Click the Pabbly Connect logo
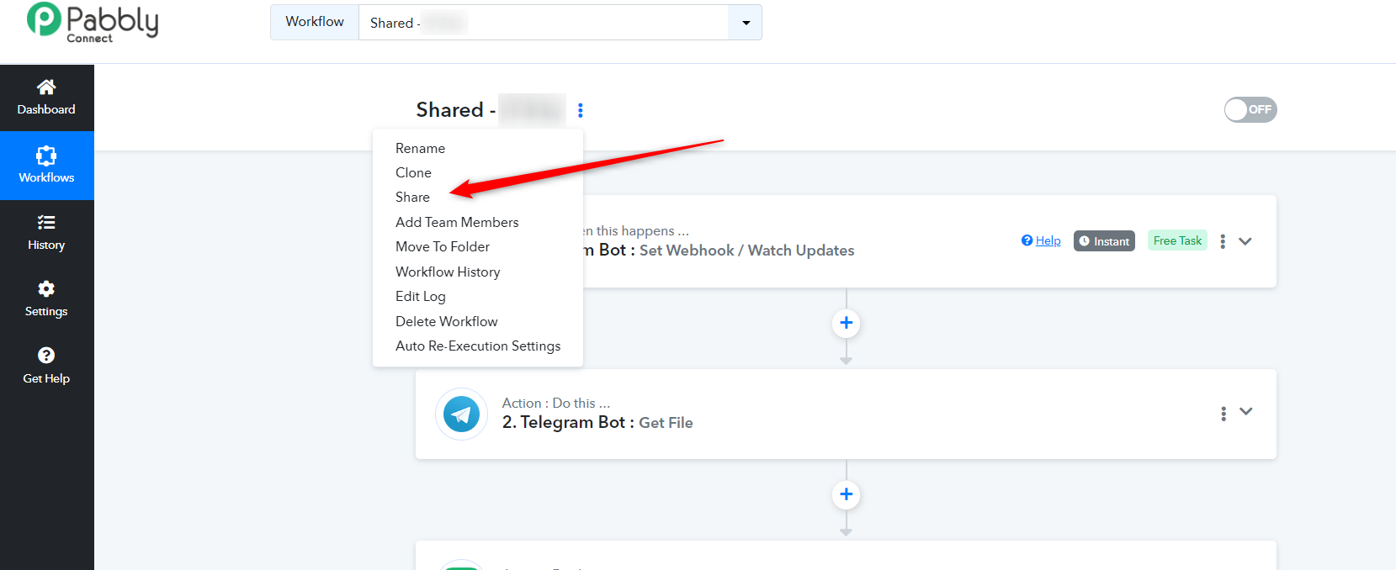 click(x=93, y=23)
